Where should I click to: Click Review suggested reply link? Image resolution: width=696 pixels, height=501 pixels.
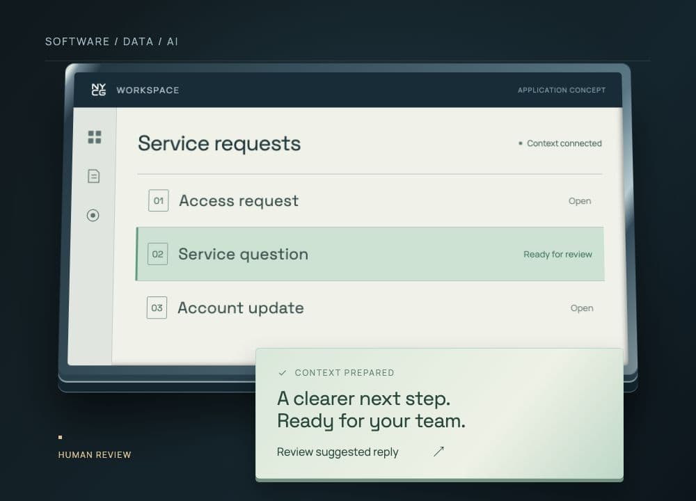click(338, 452)
